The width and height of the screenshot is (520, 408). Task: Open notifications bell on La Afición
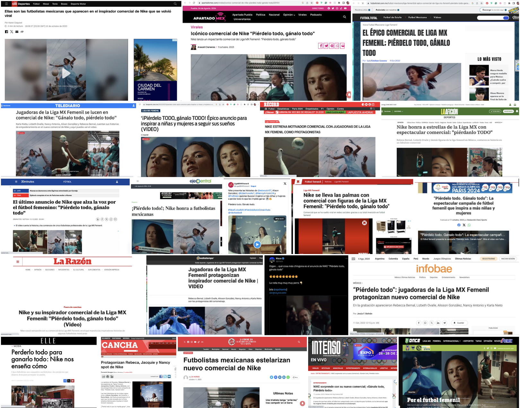coord(517,111)
